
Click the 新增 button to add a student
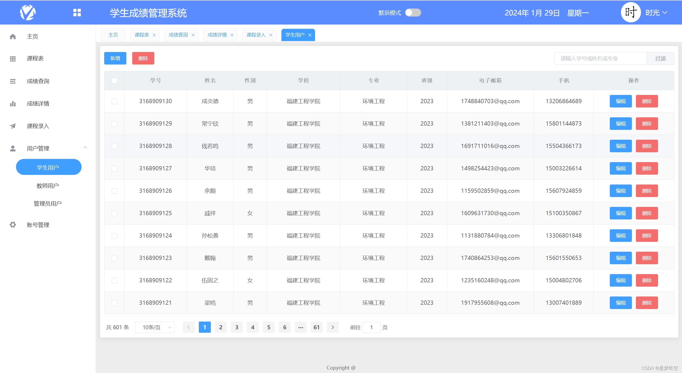(x=115, y=58)
